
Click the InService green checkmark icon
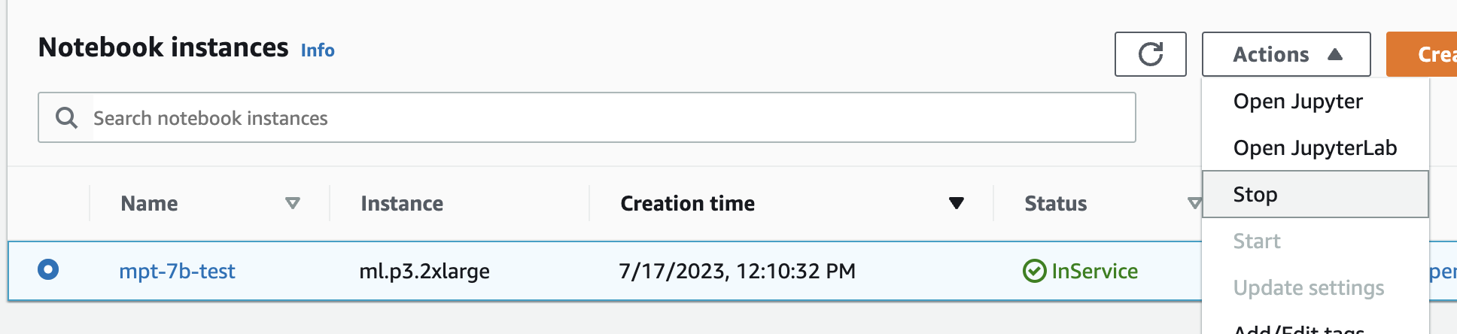(x=1035, y=271)
